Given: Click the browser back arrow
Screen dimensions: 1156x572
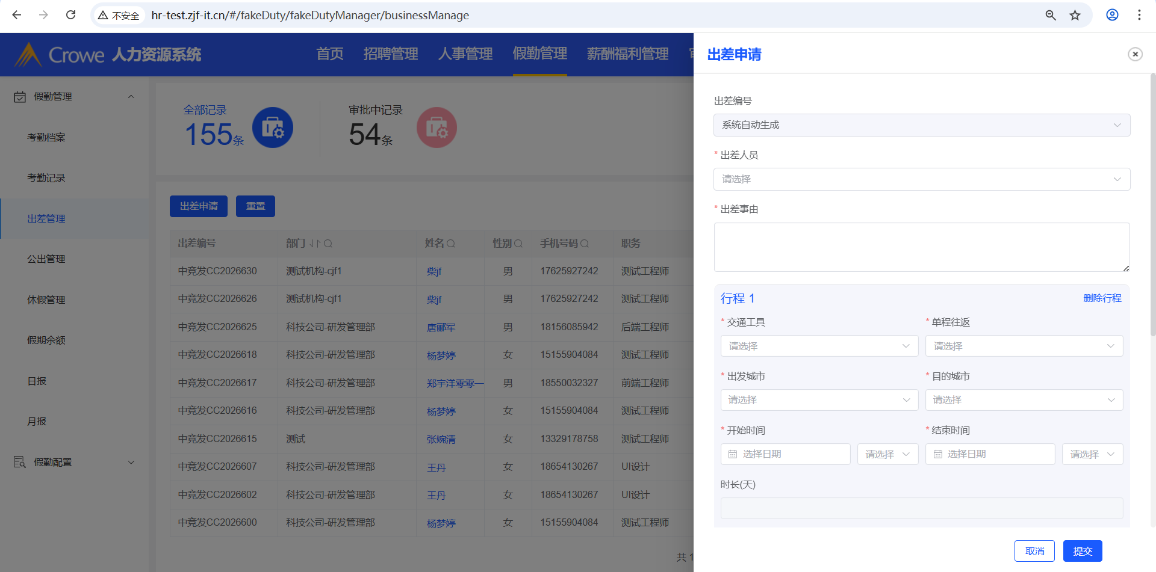Looking at the screenshot, I should 17,15.
